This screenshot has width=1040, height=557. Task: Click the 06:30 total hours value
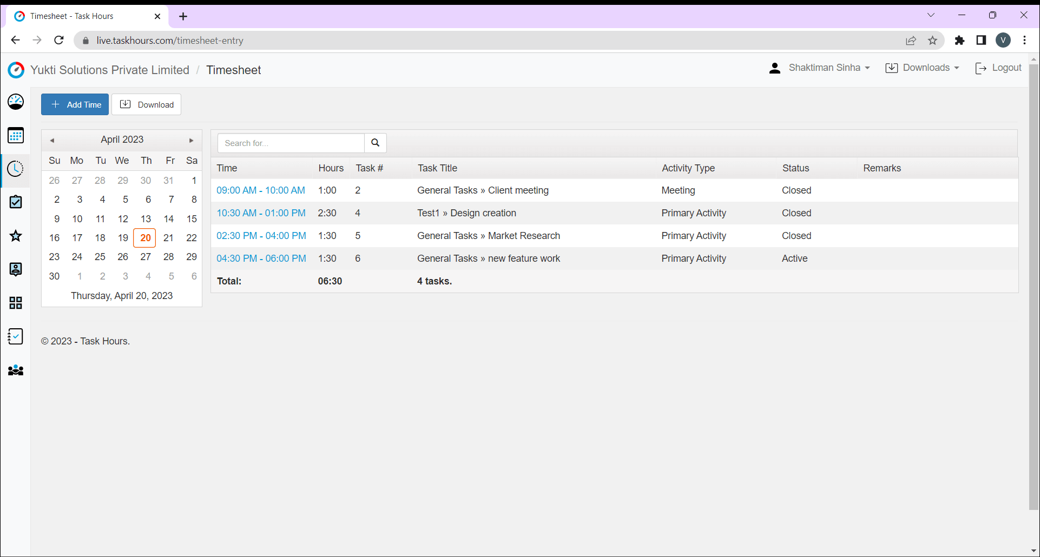(x=330, y=281)
